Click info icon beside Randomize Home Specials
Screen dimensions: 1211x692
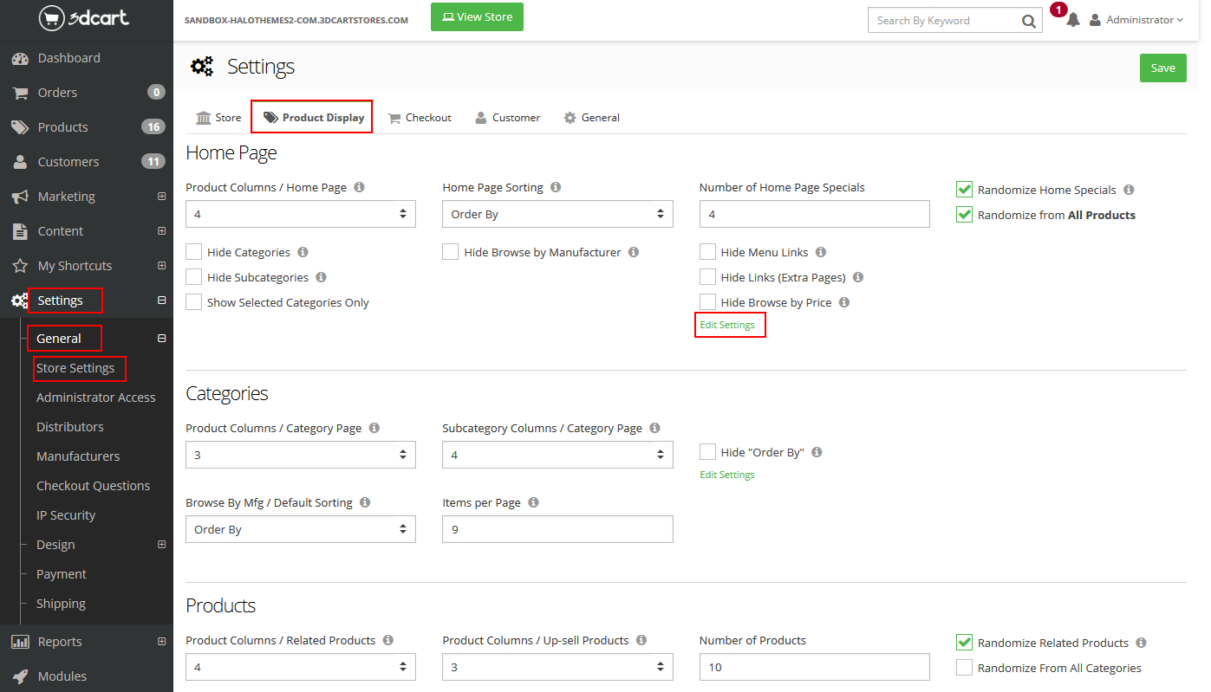click(x=1129, y=190)
